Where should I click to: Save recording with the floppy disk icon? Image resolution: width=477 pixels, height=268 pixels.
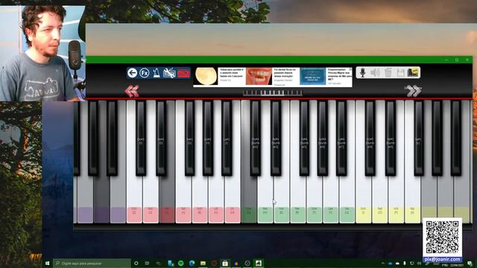pos(401,73)
